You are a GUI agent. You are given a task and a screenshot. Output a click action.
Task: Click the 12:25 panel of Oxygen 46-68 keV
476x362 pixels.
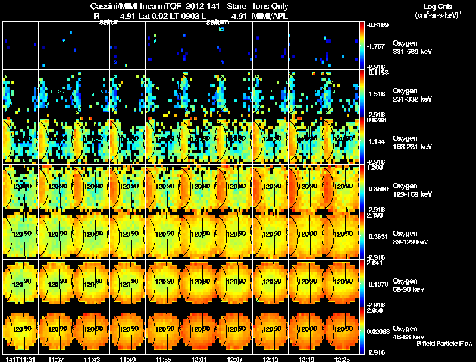(342, 330)
